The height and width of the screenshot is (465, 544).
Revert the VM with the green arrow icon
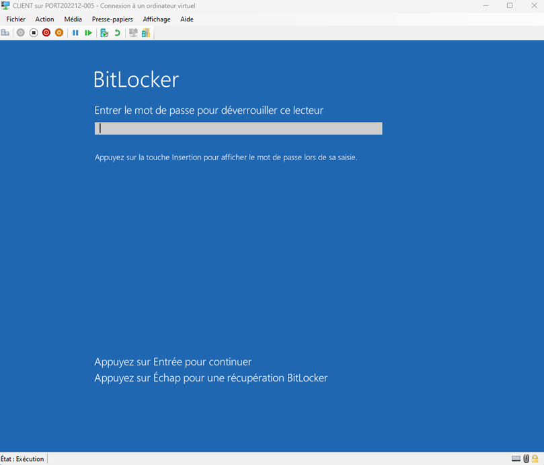coord(117,33)
